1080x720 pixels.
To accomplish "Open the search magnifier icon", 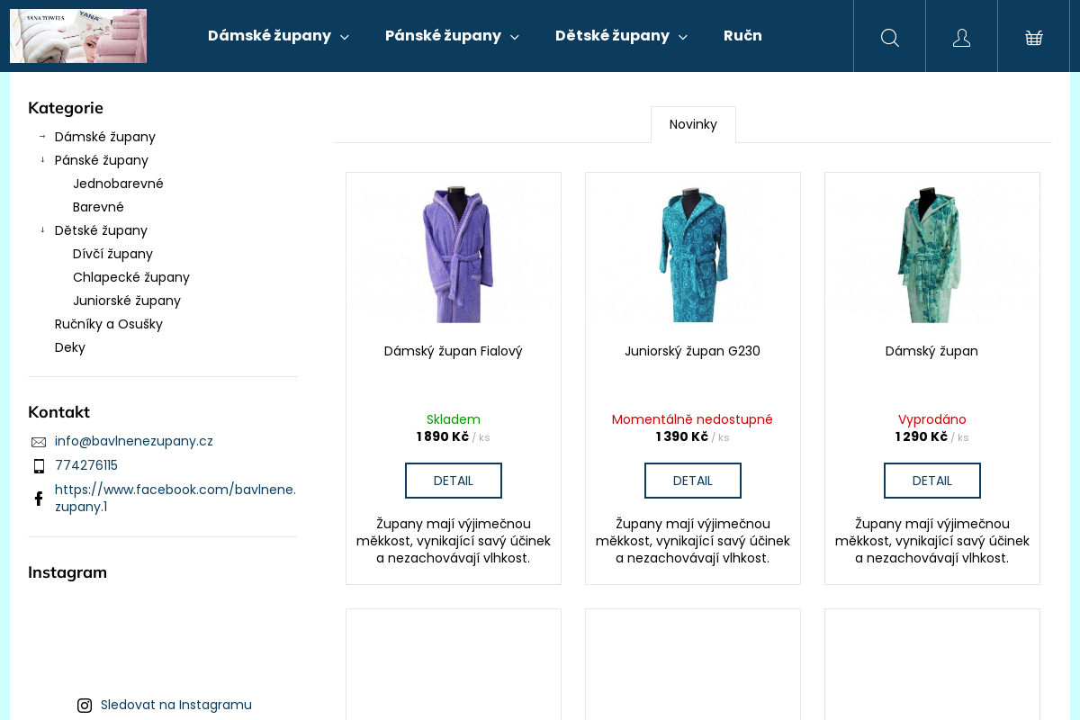I will coord(889,37).
